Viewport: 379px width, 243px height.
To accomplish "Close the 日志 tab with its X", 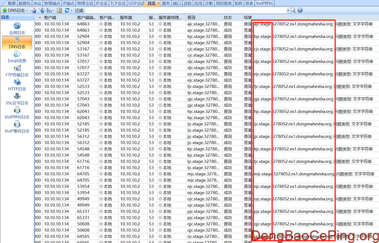I will 158,3.
